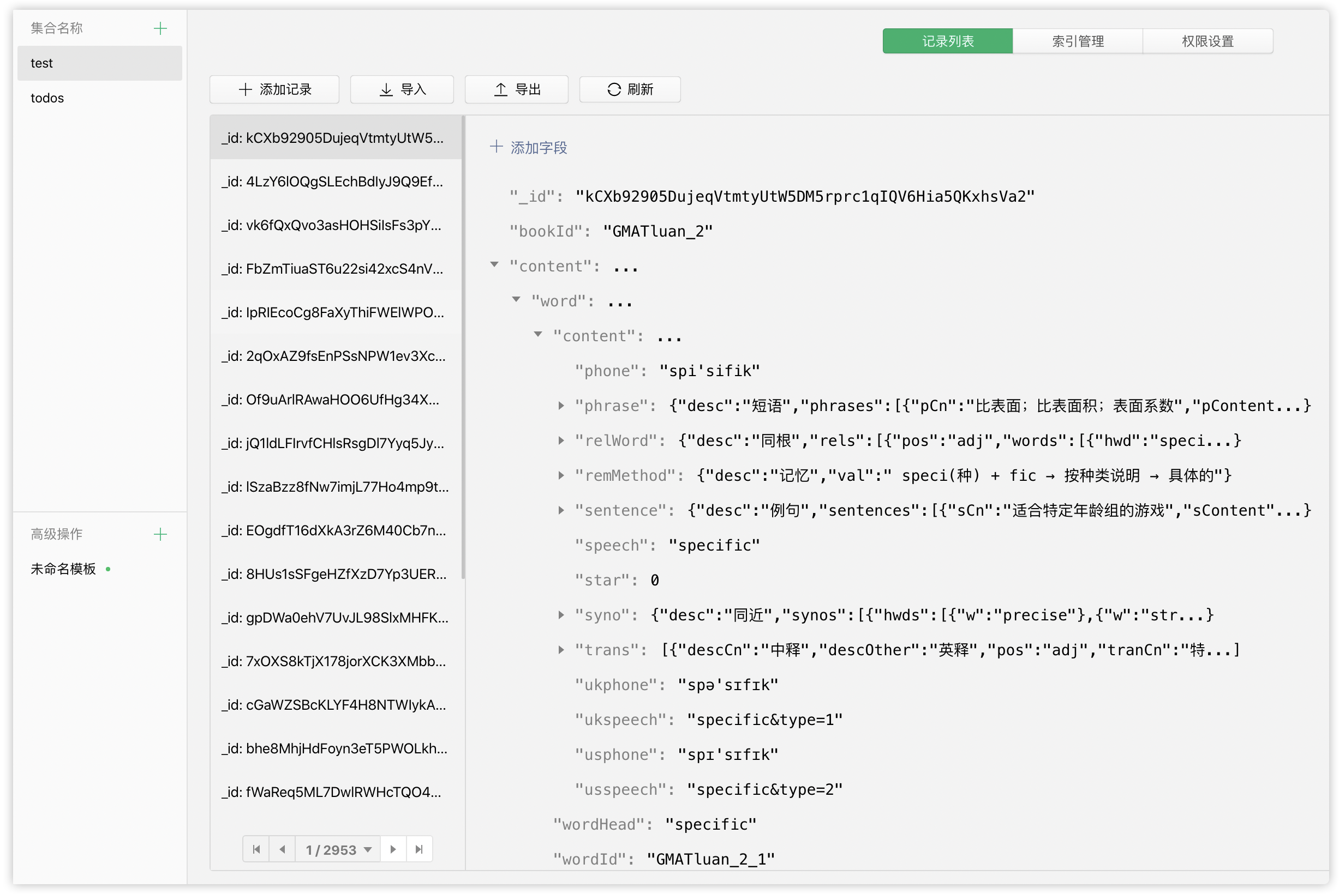Viewport: 1339px width, 894px height.
Task: Collapse the nested "content" field under word
Action: 538,335
